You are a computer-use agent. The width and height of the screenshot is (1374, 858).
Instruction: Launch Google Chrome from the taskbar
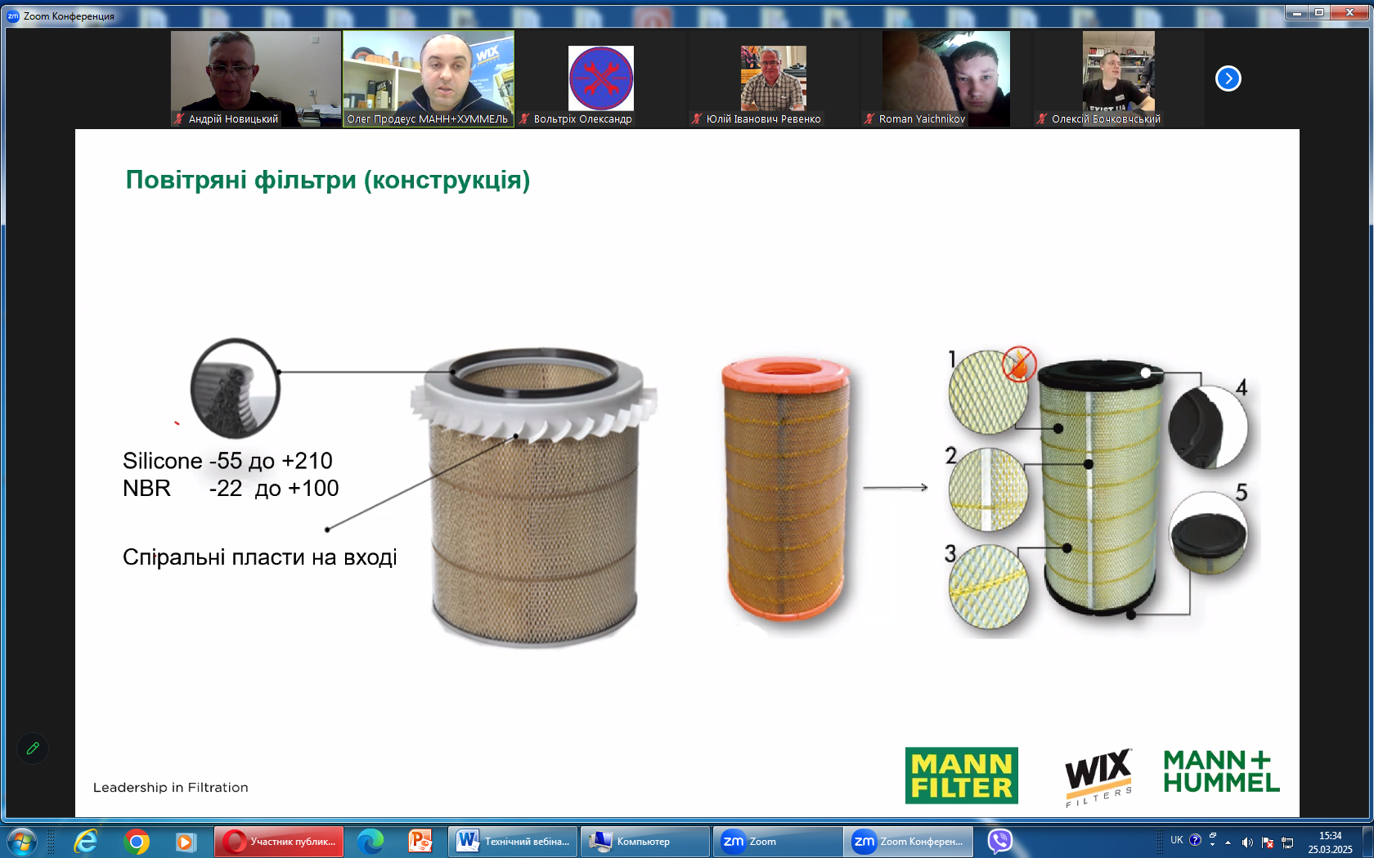tap(137, 842)
